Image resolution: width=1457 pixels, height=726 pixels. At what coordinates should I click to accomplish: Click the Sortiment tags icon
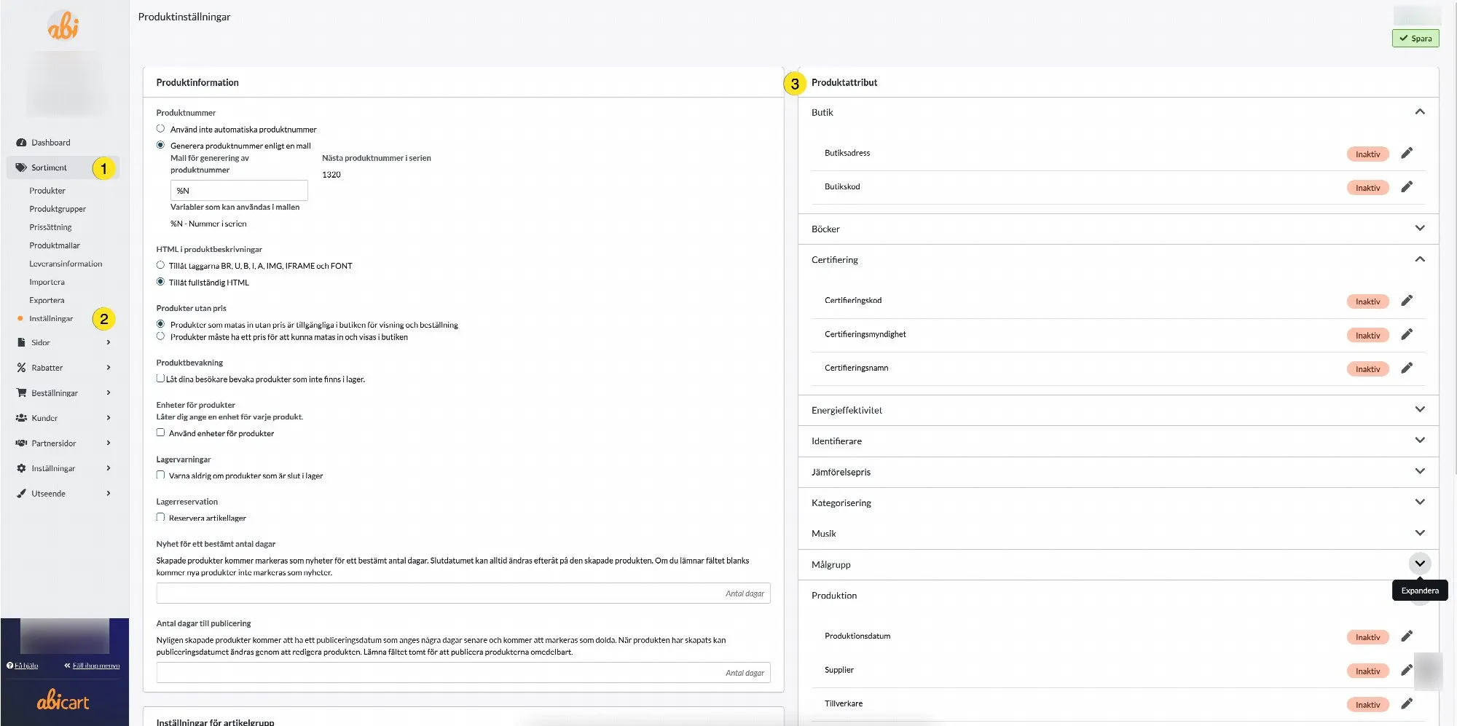21,167
